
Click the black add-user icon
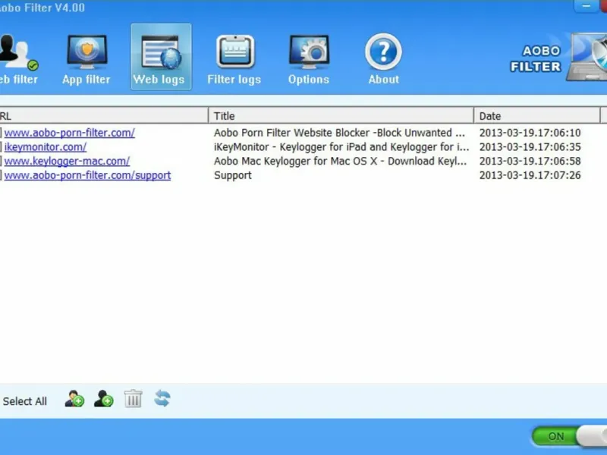pos(103,399)
